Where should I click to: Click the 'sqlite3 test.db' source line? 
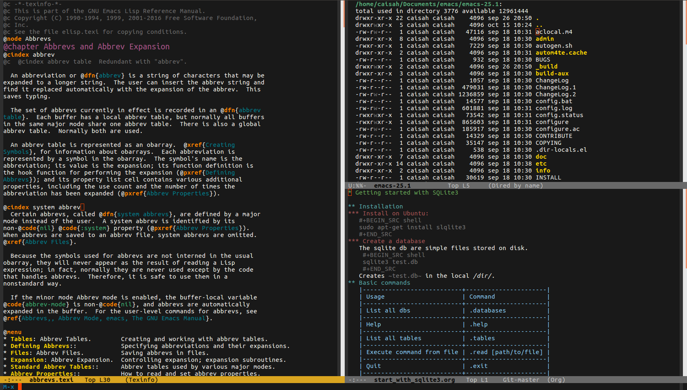coord(390,262)
